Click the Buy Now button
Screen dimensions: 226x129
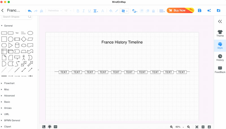pos(181,10)
